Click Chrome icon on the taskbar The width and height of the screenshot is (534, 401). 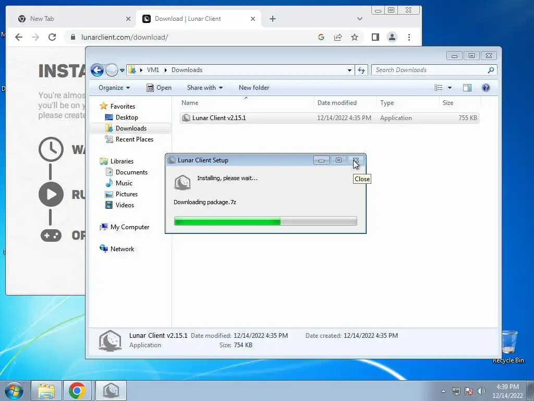point(77,391)
